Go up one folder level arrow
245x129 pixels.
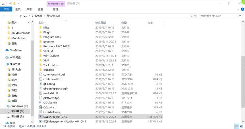coord(20,16)
